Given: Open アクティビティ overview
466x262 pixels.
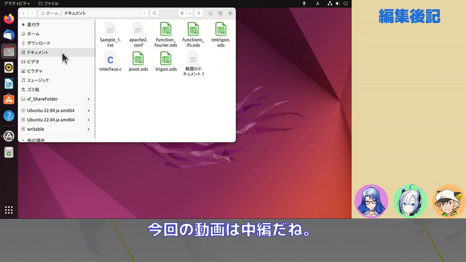Looking at the screenshot, I should [x=17, y=3].
